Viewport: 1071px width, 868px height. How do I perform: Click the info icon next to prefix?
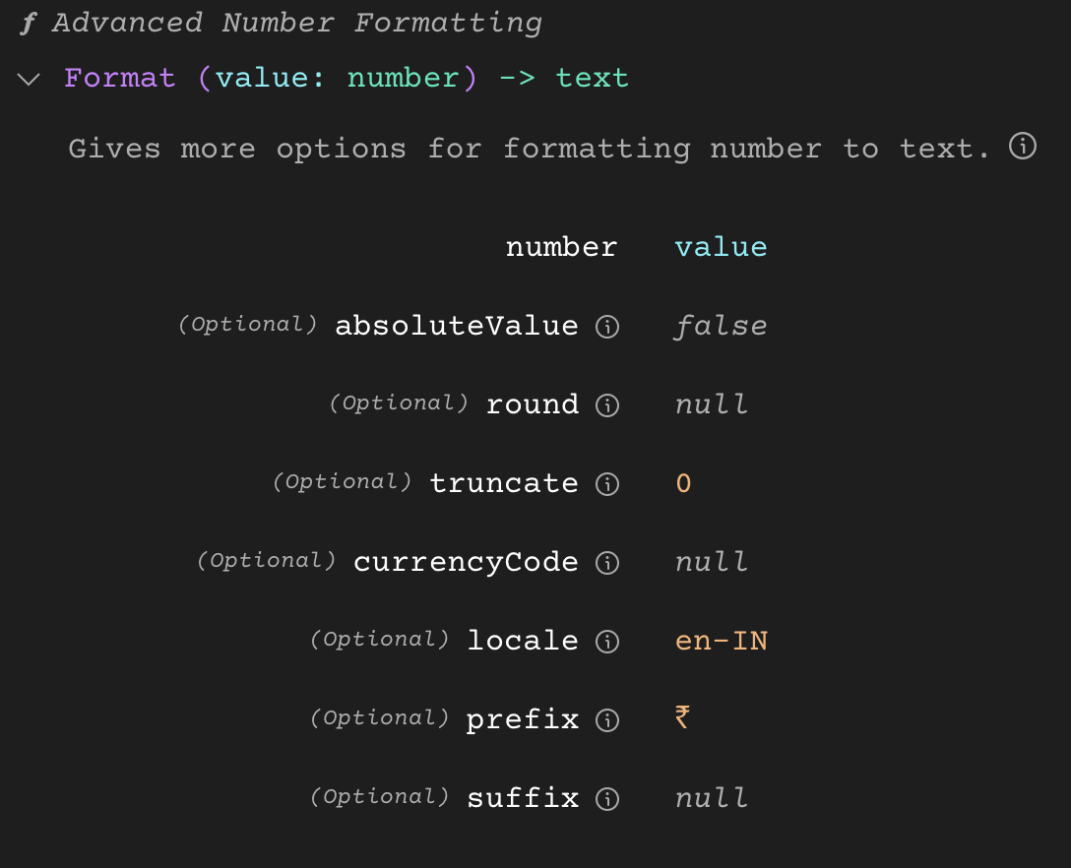coord(607,720)
